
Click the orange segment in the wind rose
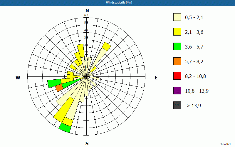[x=59, y=88]
